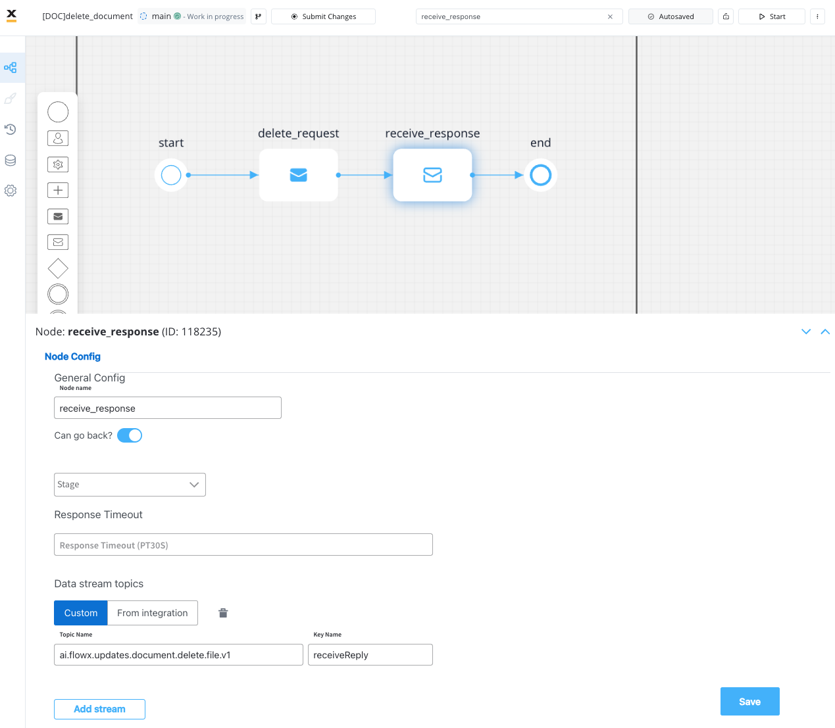Open the three-dot more options menu
The height and width of the screenshot is (728, 835).
817,16
